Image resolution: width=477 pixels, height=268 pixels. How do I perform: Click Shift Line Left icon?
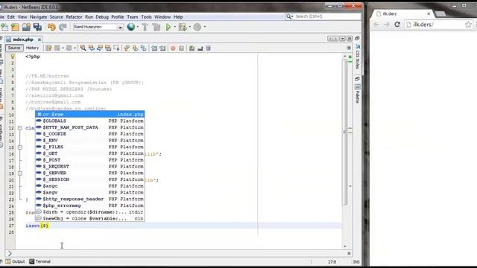(x=154, y=48)
